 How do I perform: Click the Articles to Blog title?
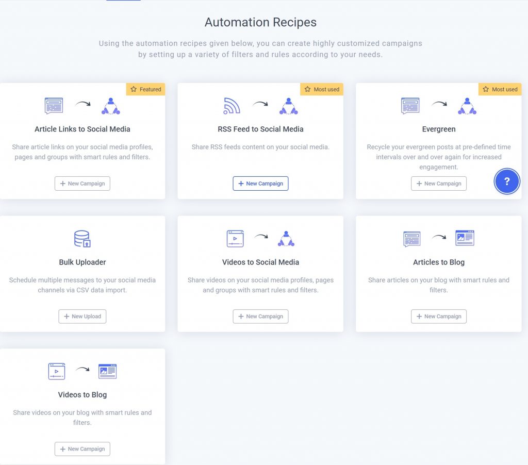click(x=438, y=262)
